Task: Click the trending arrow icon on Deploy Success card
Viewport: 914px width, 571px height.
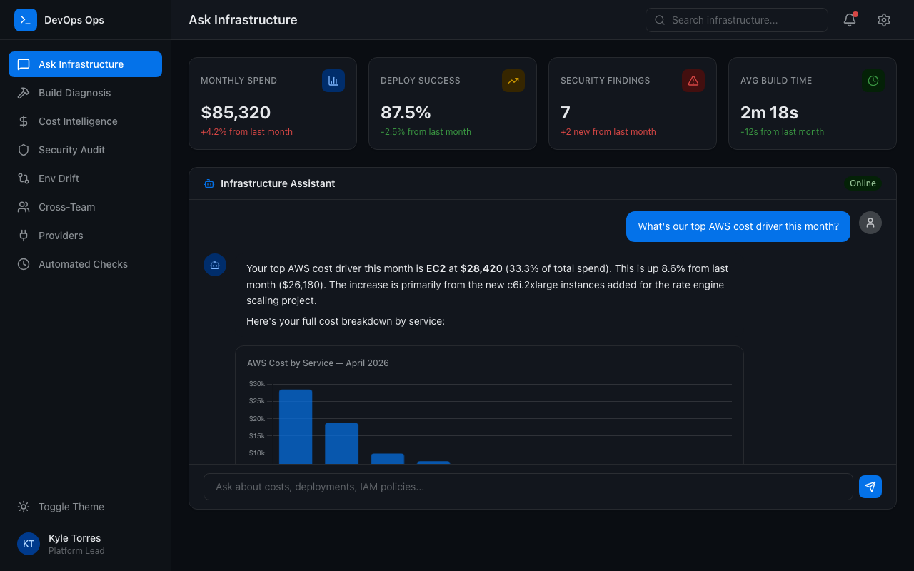Action: pos(513,81)
